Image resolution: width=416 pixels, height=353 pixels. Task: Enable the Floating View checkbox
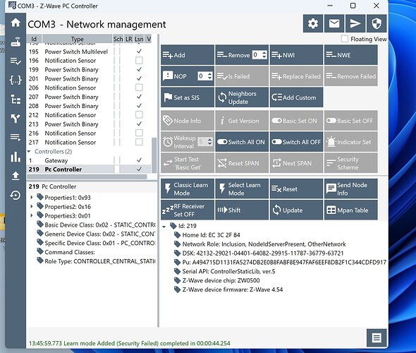345,39
